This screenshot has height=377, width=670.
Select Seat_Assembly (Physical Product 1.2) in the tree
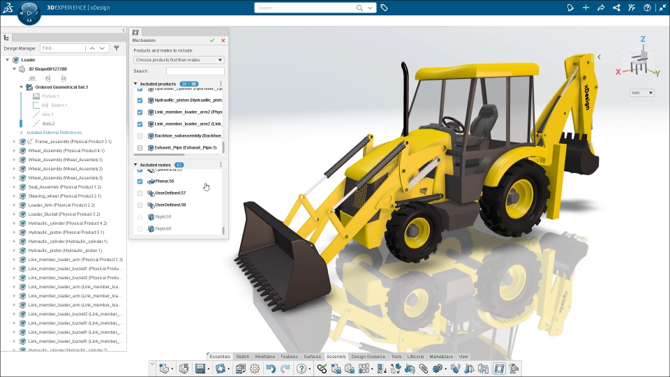[64, 187]
